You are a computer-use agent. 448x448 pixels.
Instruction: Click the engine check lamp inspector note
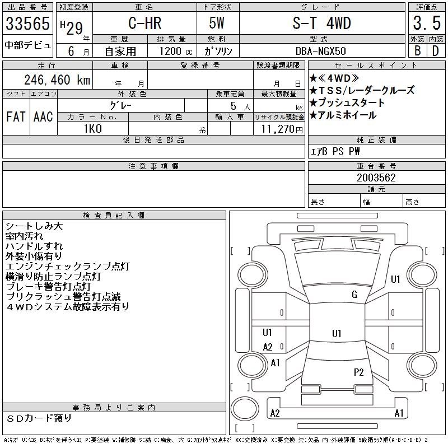tap(68, 267)
